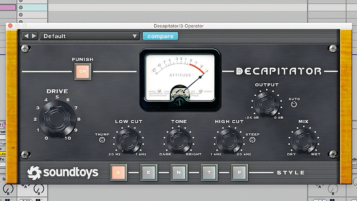This screenshot has width=357, height=201.
Task: Click the compare button
Action: click(x=160, y=36)
